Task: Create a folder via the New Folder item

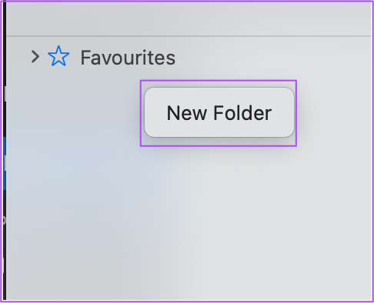Action: [219, 112]
